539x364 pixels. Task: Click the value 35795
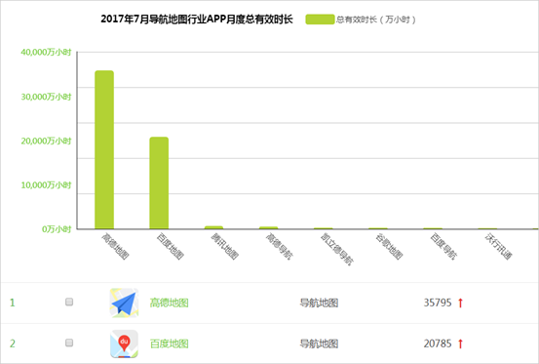pos(438,303)
